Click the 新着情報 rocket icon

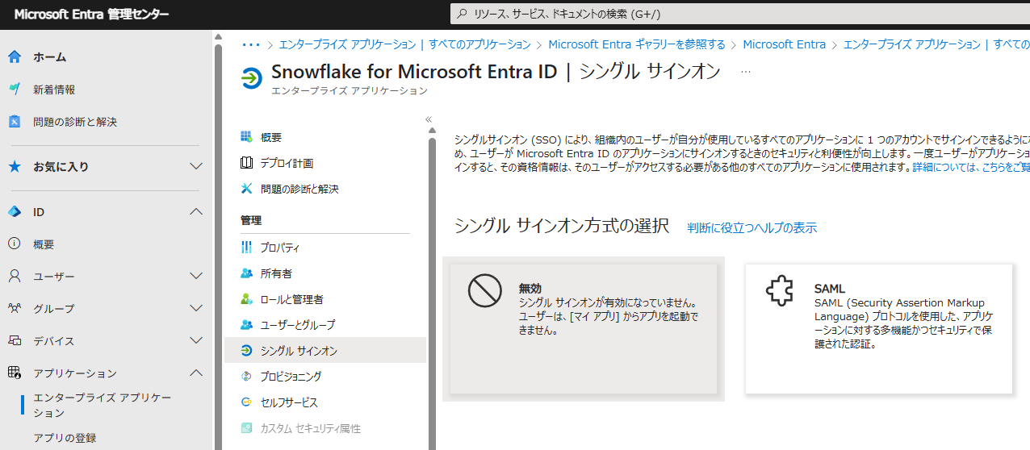point(14,90)
